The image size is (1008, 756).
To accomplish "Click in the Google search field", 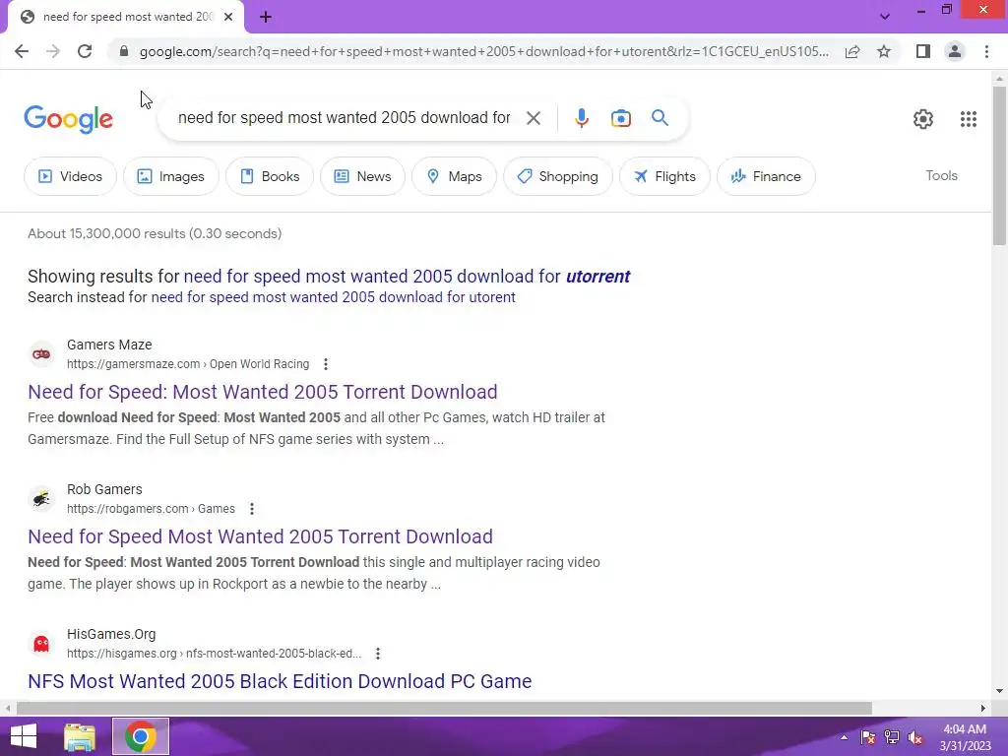I will 344,118.
